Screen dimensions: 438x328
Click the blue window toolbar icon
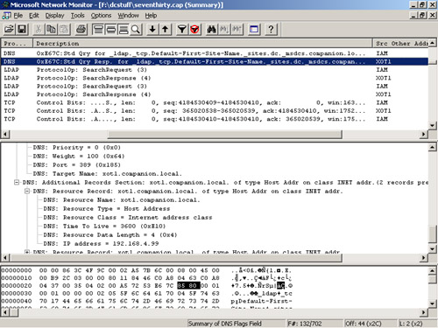click(x=254, y=29)
